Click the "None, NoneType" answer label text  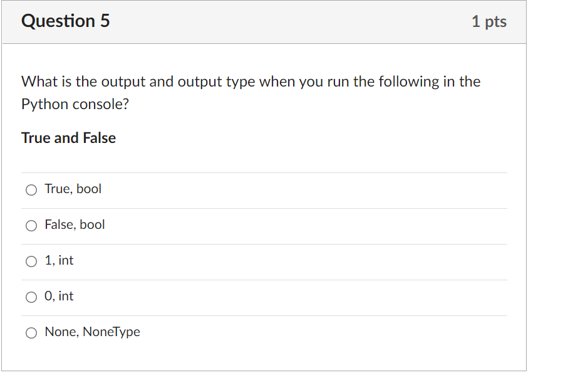pyautogui.click(x=92, y=332)
